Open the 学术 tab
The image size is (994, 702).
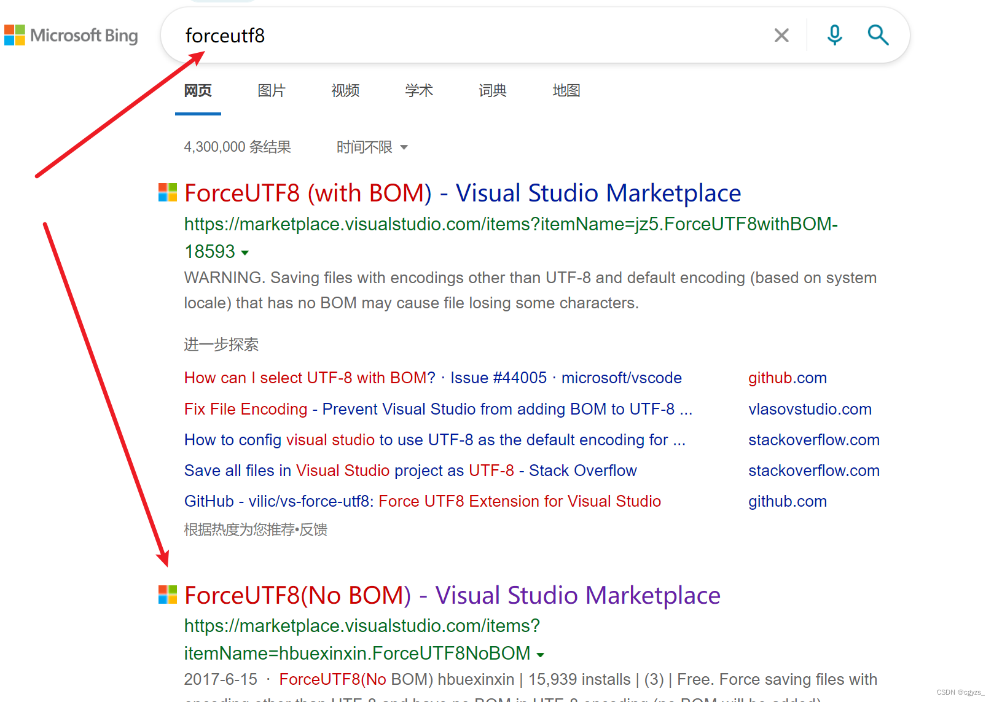pos(419,91)
